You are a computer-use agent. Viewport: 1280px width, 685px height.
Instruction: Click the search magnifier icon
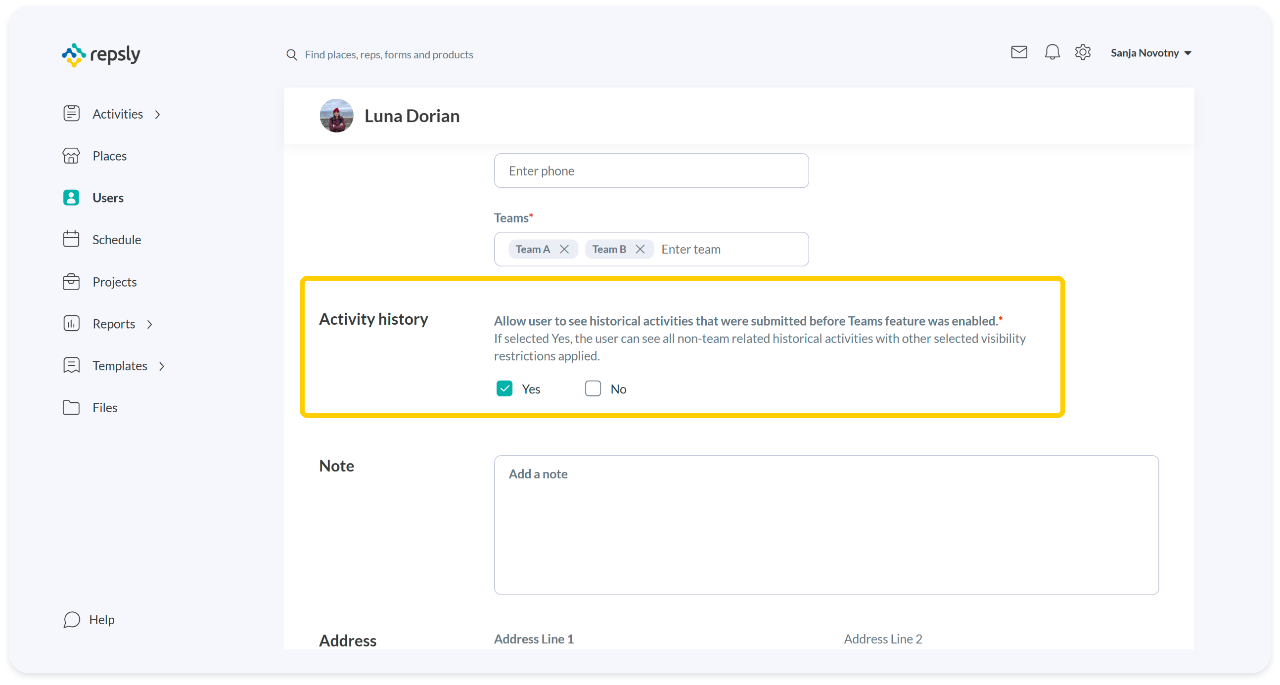(x=292, y=54)
